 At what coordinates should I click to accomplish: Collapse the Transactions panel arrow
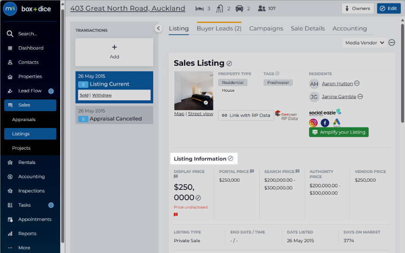[x=158, y=28]
